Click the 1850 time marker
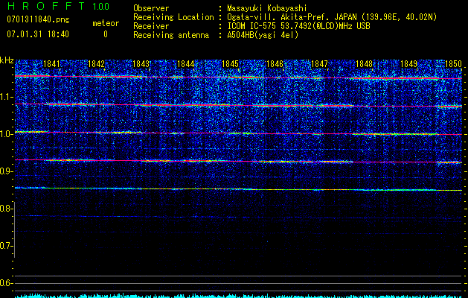The width and height of the screenshot is (468, 298). (453, 65)
